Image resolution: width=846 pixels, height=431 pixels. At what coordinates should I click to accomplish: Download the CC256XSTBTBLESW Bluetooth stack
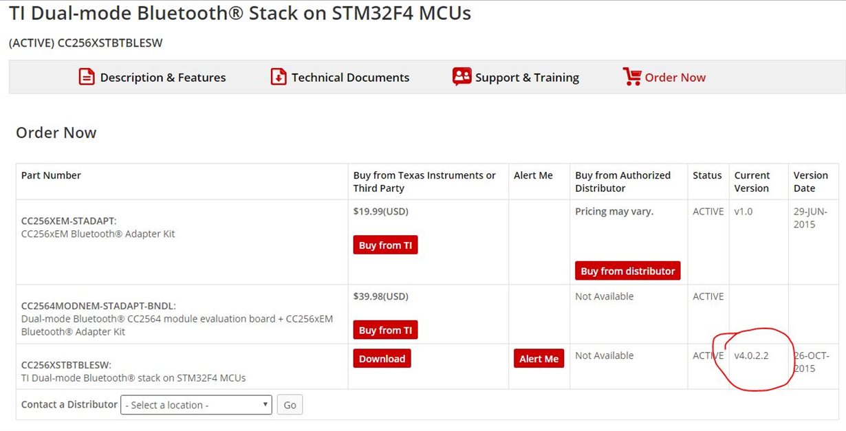[382, 359]
